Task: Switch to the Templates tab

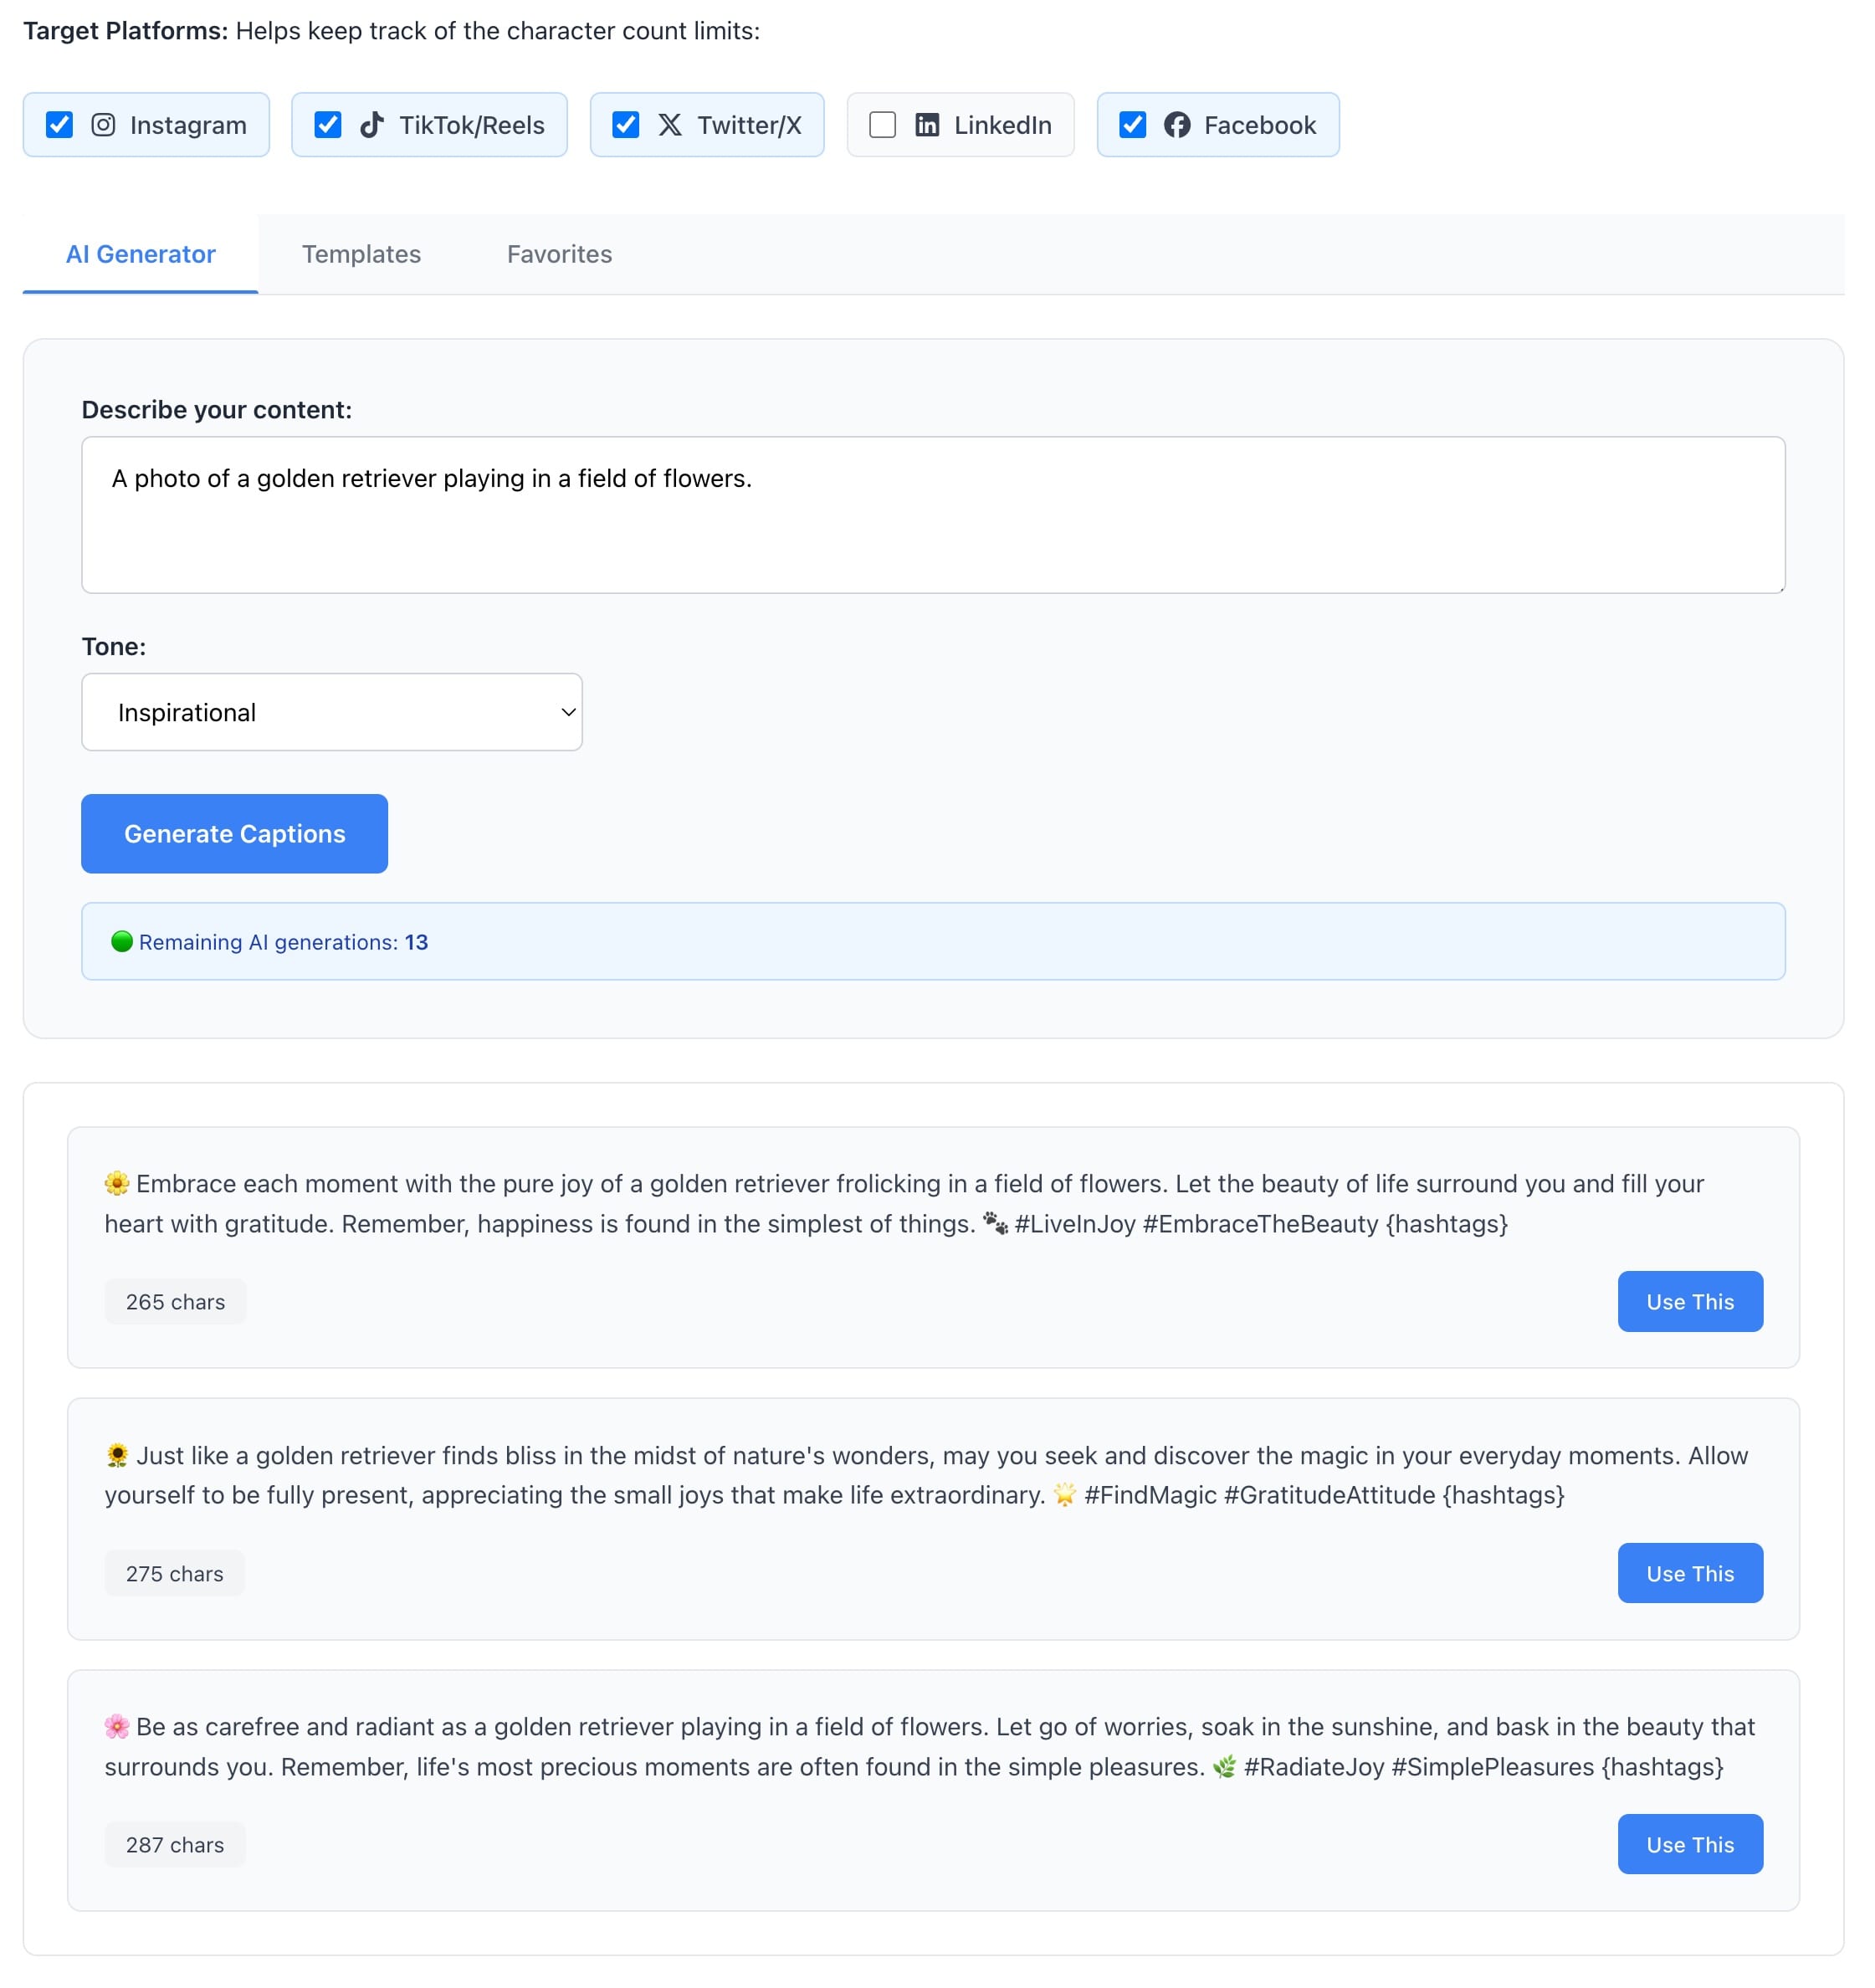Action: (x=361, y=254)
